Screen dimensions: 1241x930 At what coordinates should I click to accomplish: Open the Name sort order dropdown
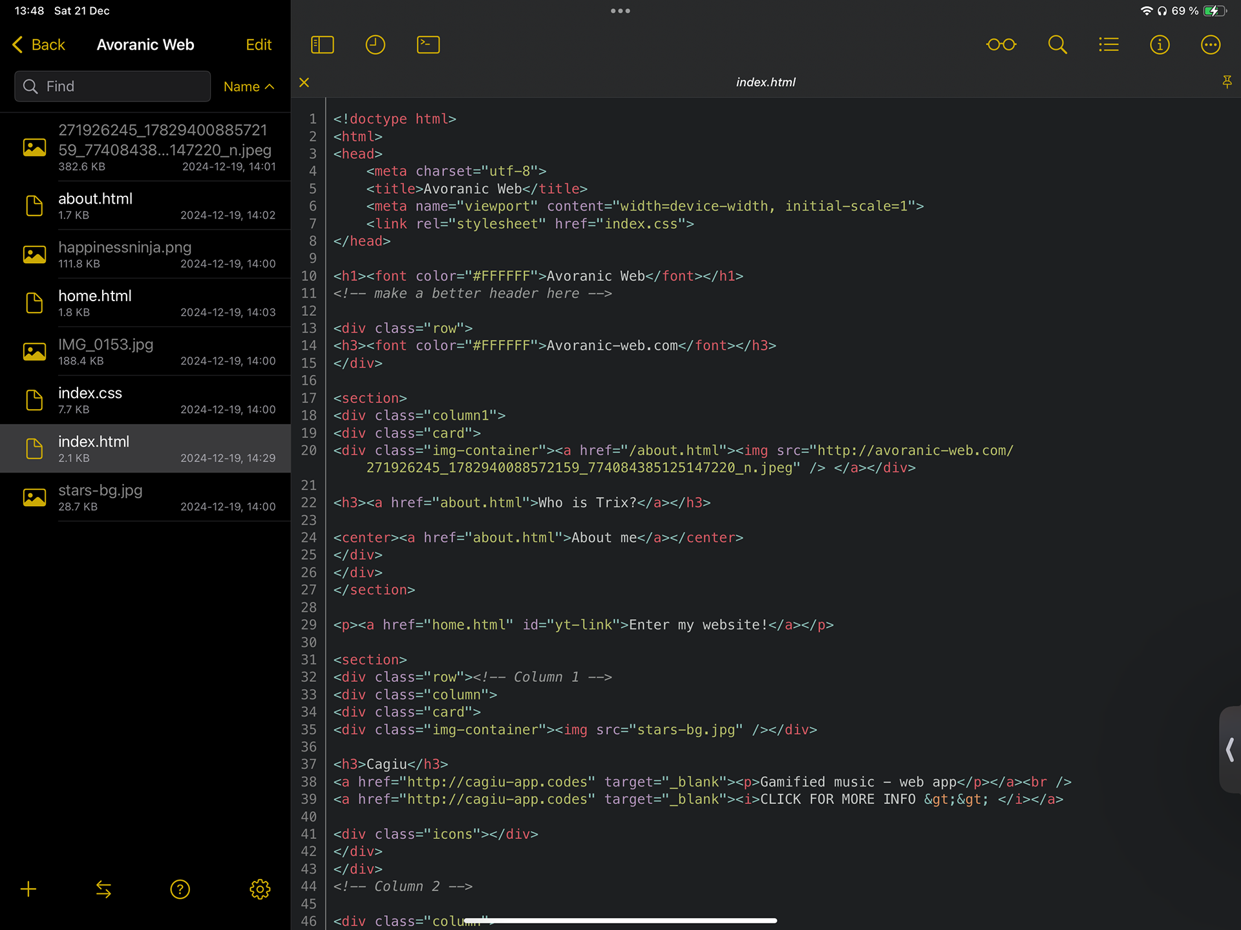(x=249, y=87)
